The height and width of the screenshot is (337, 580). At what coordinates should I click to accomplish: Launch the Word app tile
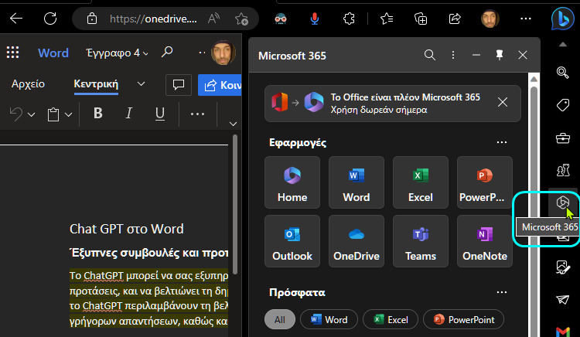click(x=357, y=182)
